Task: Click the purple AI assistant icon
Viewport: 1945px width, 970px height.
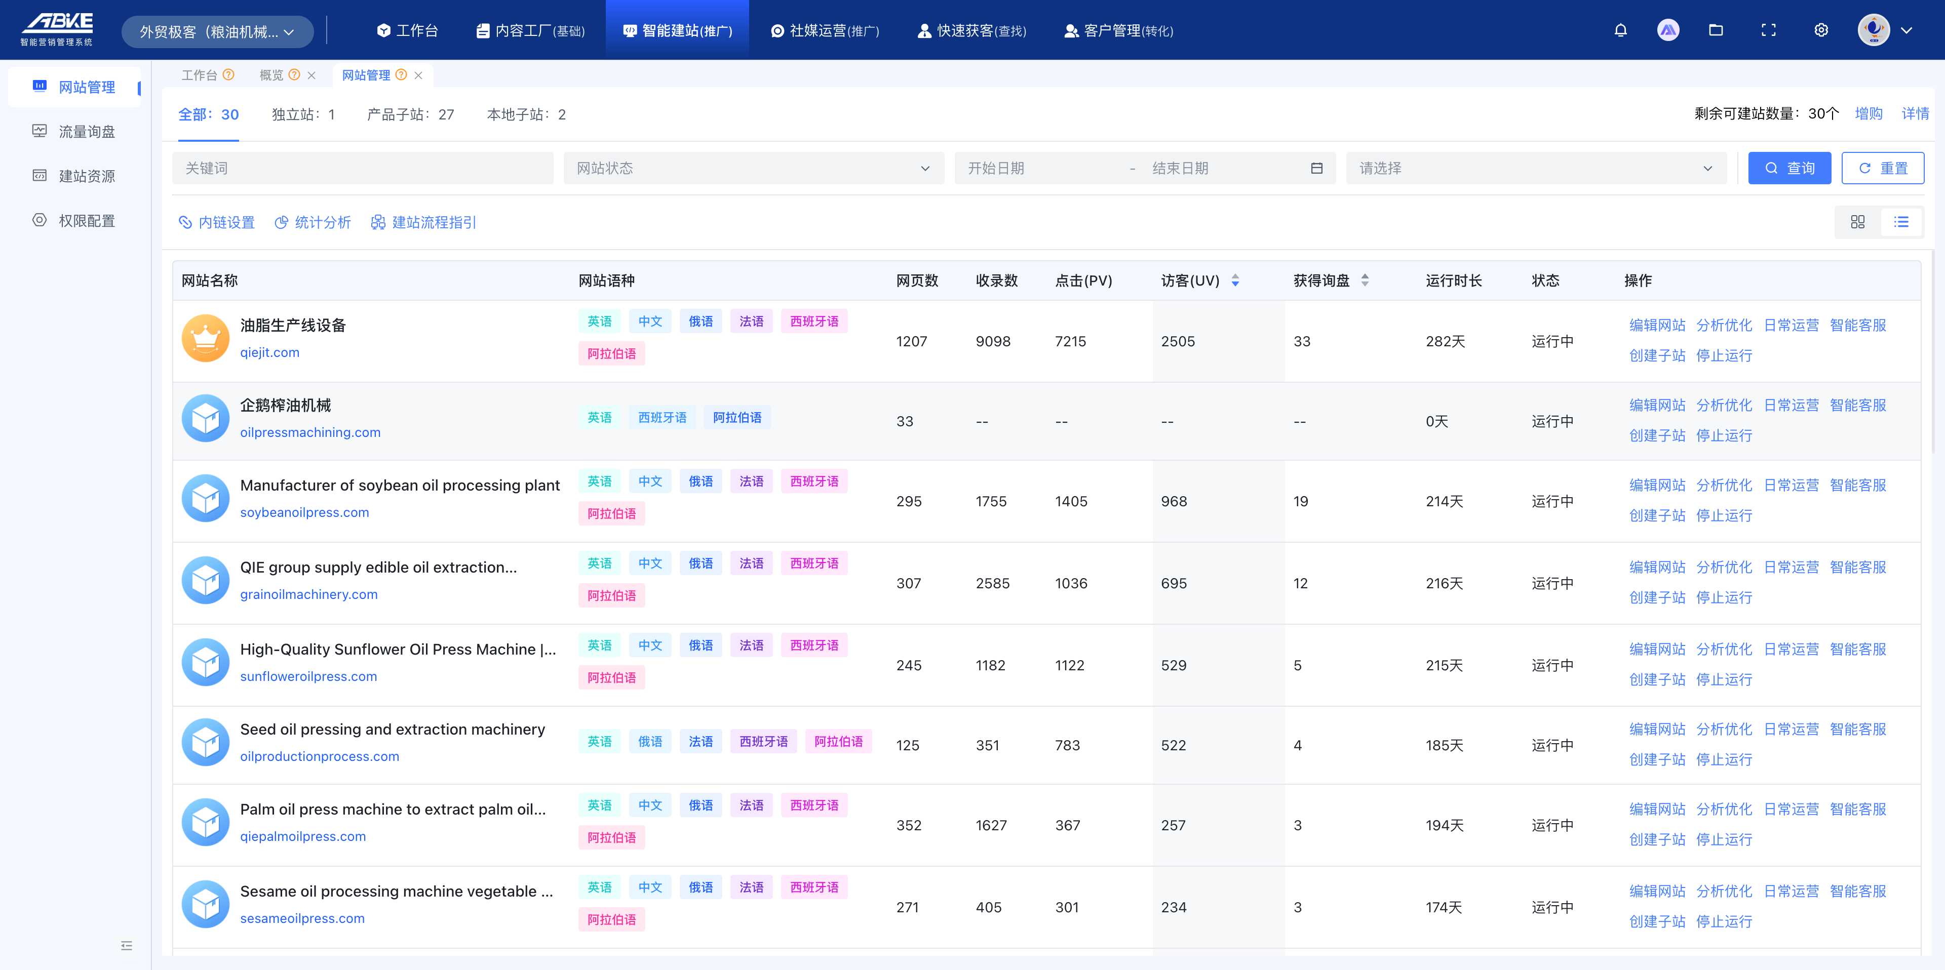Action: point(1668,30)
